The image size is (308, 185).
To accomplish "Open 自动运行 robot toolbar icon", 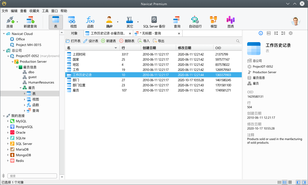I will click(x=195, y=22).
